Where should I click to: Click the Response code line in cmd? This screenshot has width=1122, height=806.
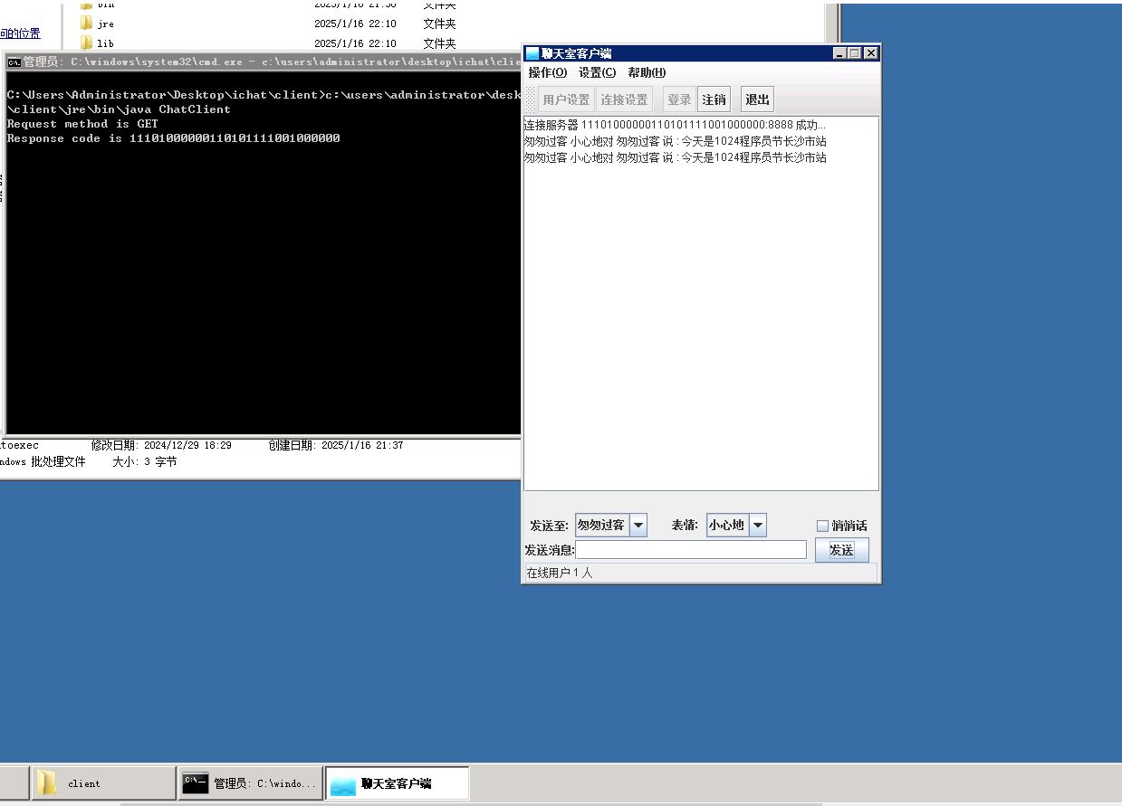coord(173,138)
